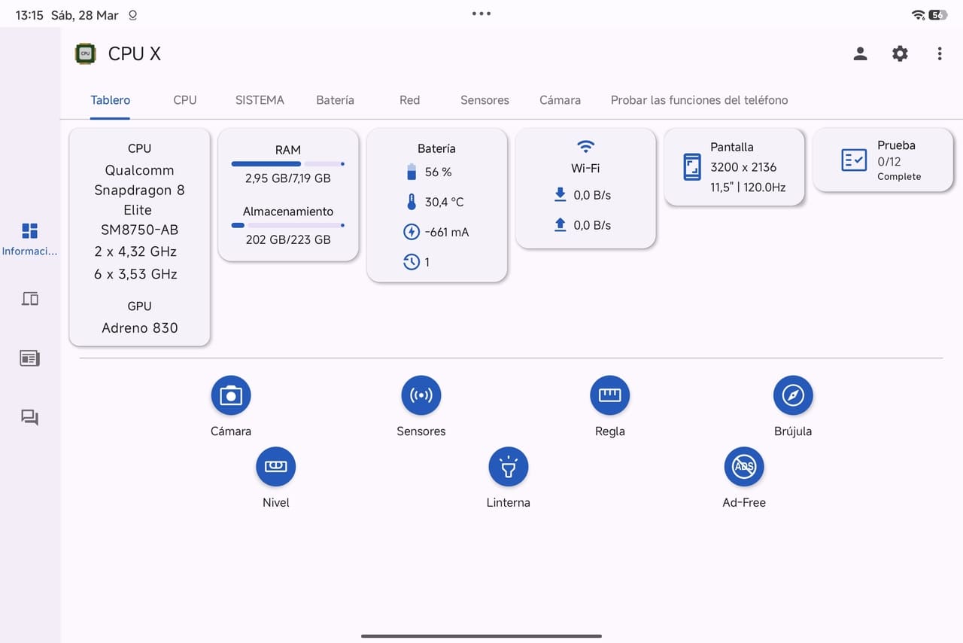
Task: Click the Prueba 0/12 test card
Action: click(882, 160)
